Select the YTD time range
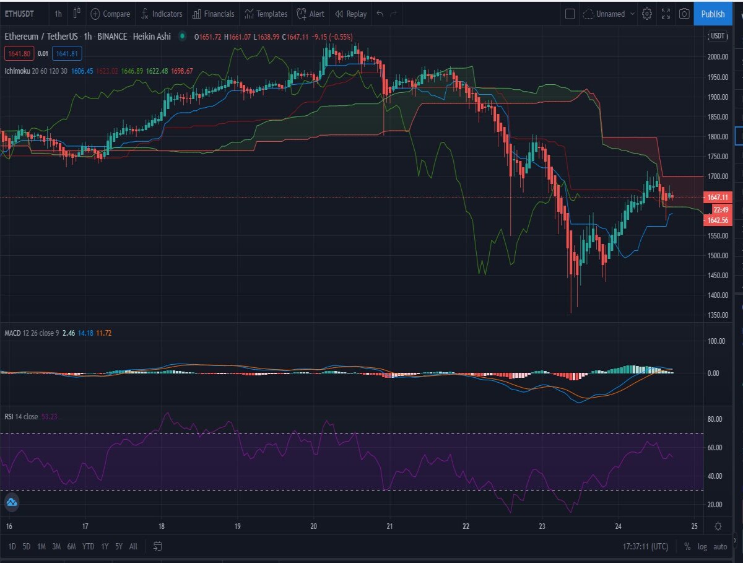This screenshot has width=743, height=563. pyautogui.click(x=89, y=546)
